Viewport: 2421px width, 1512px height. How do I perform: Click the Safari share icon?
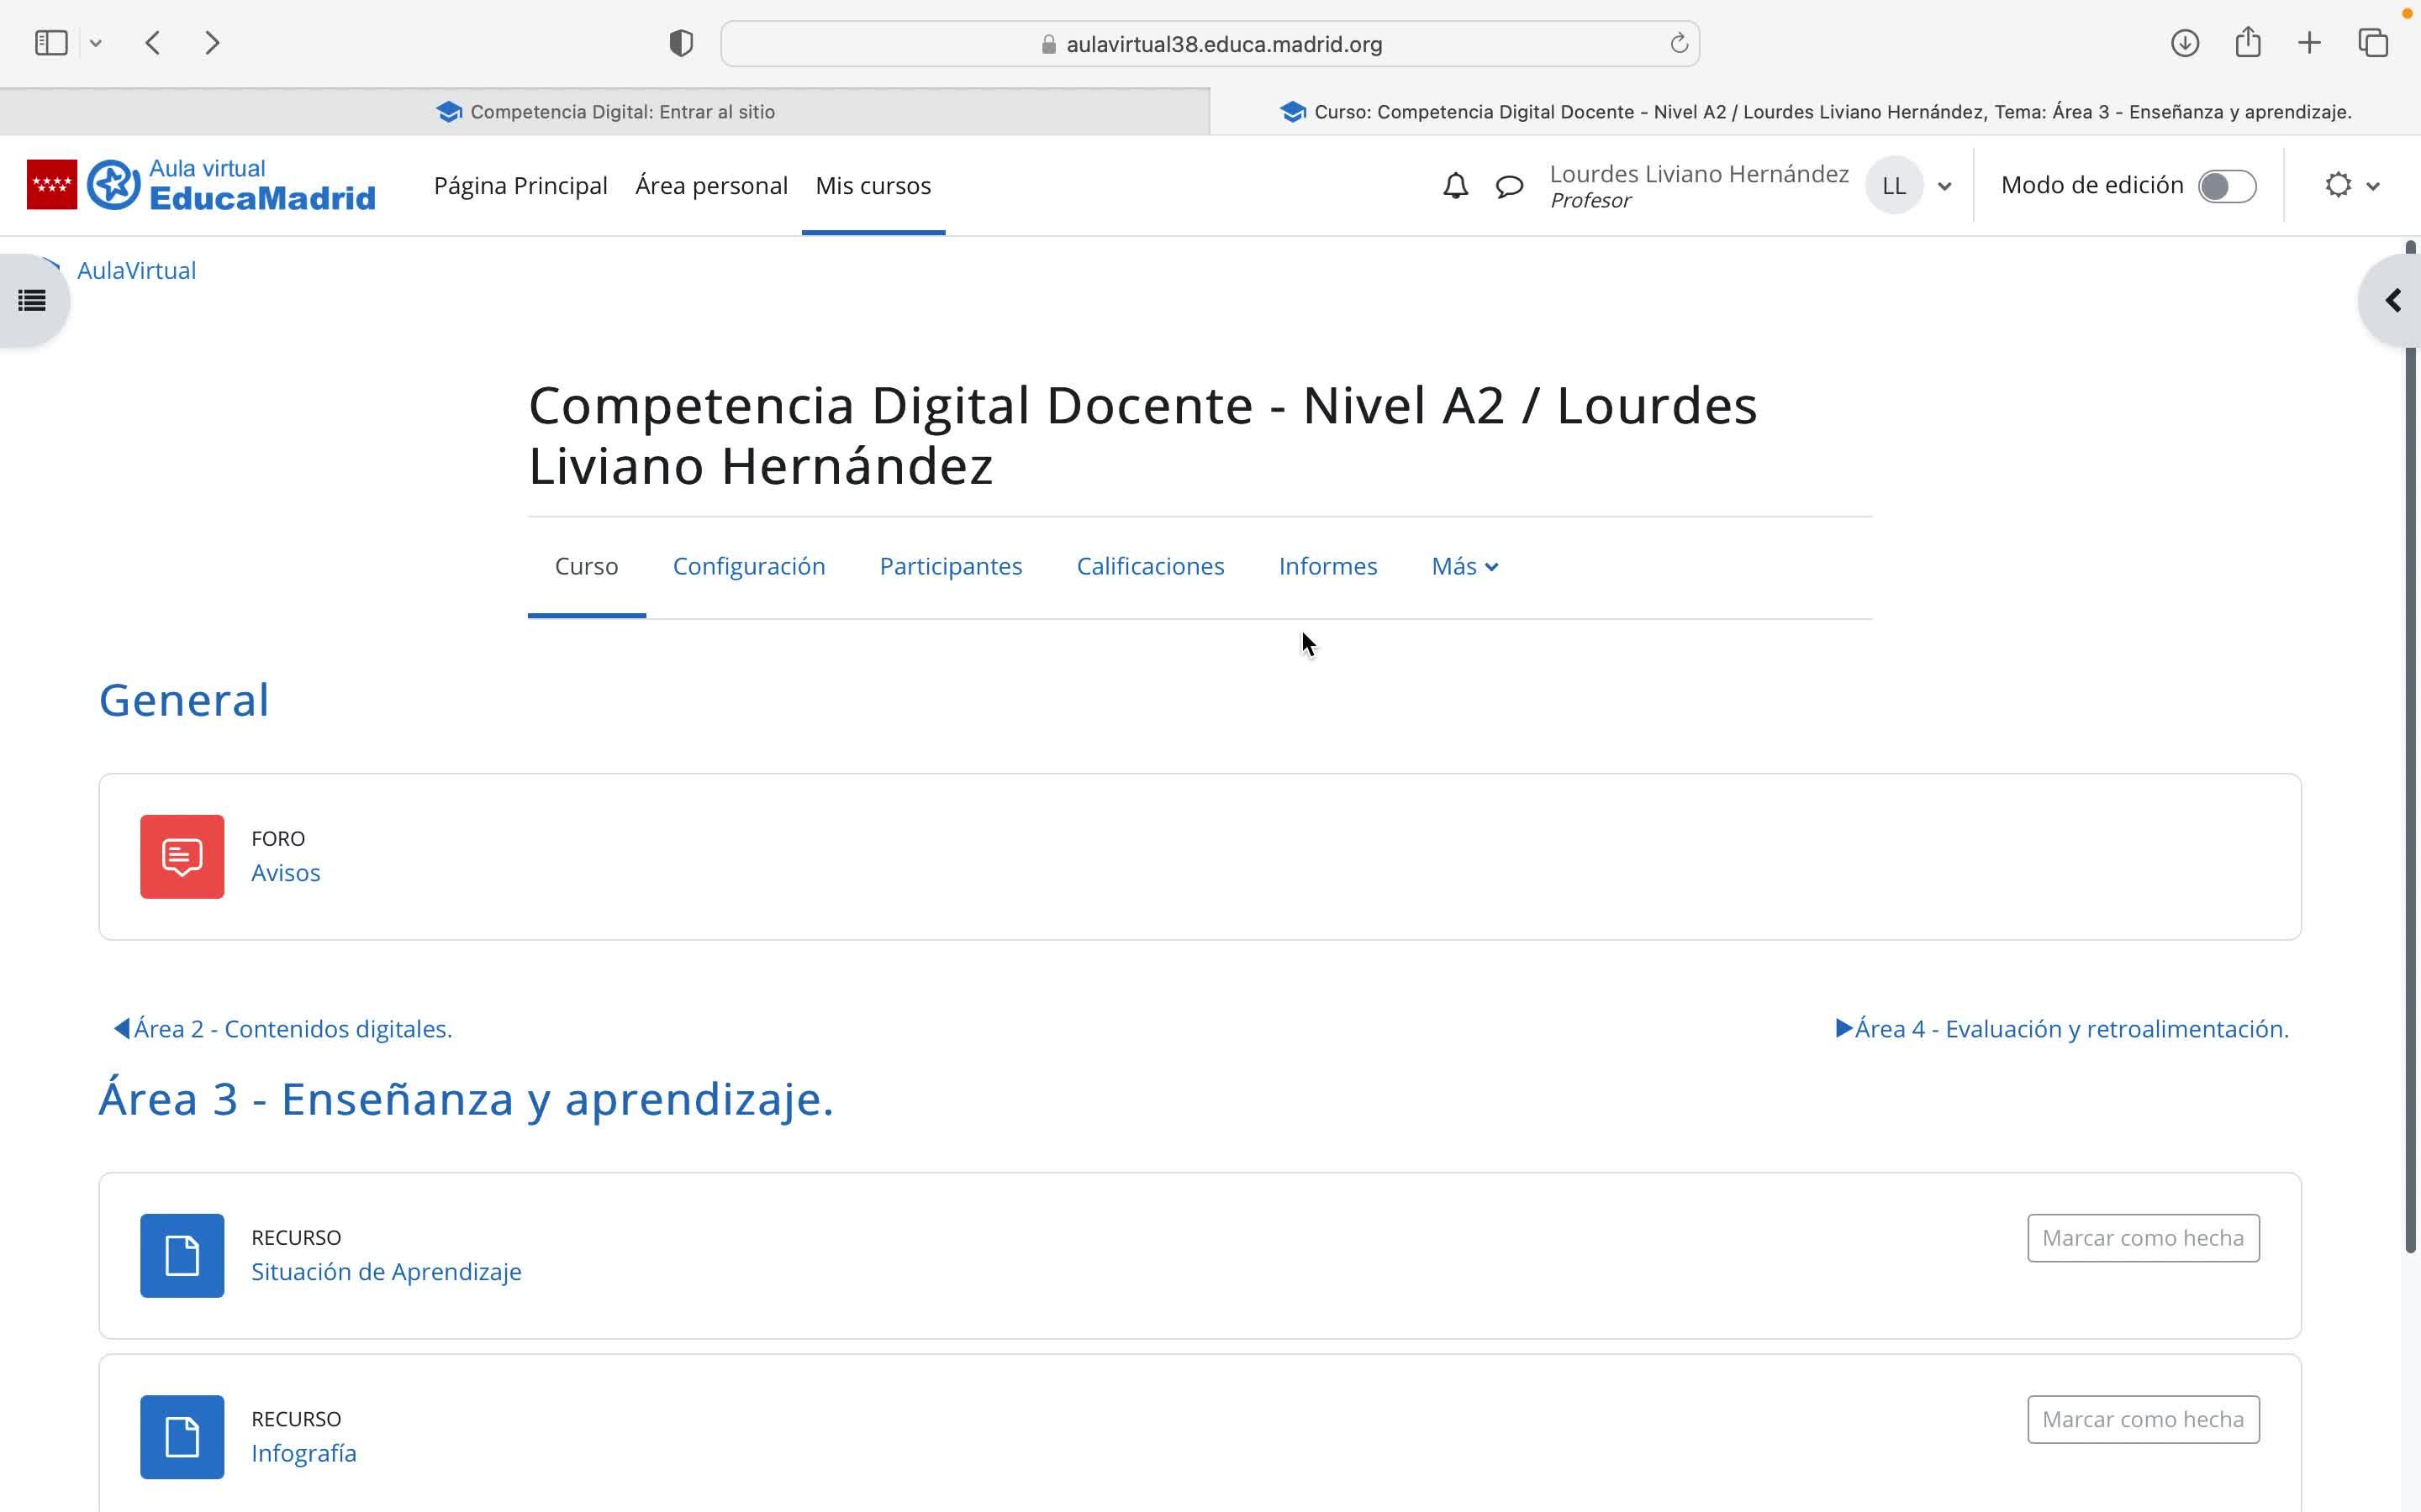click(2248, 43)
